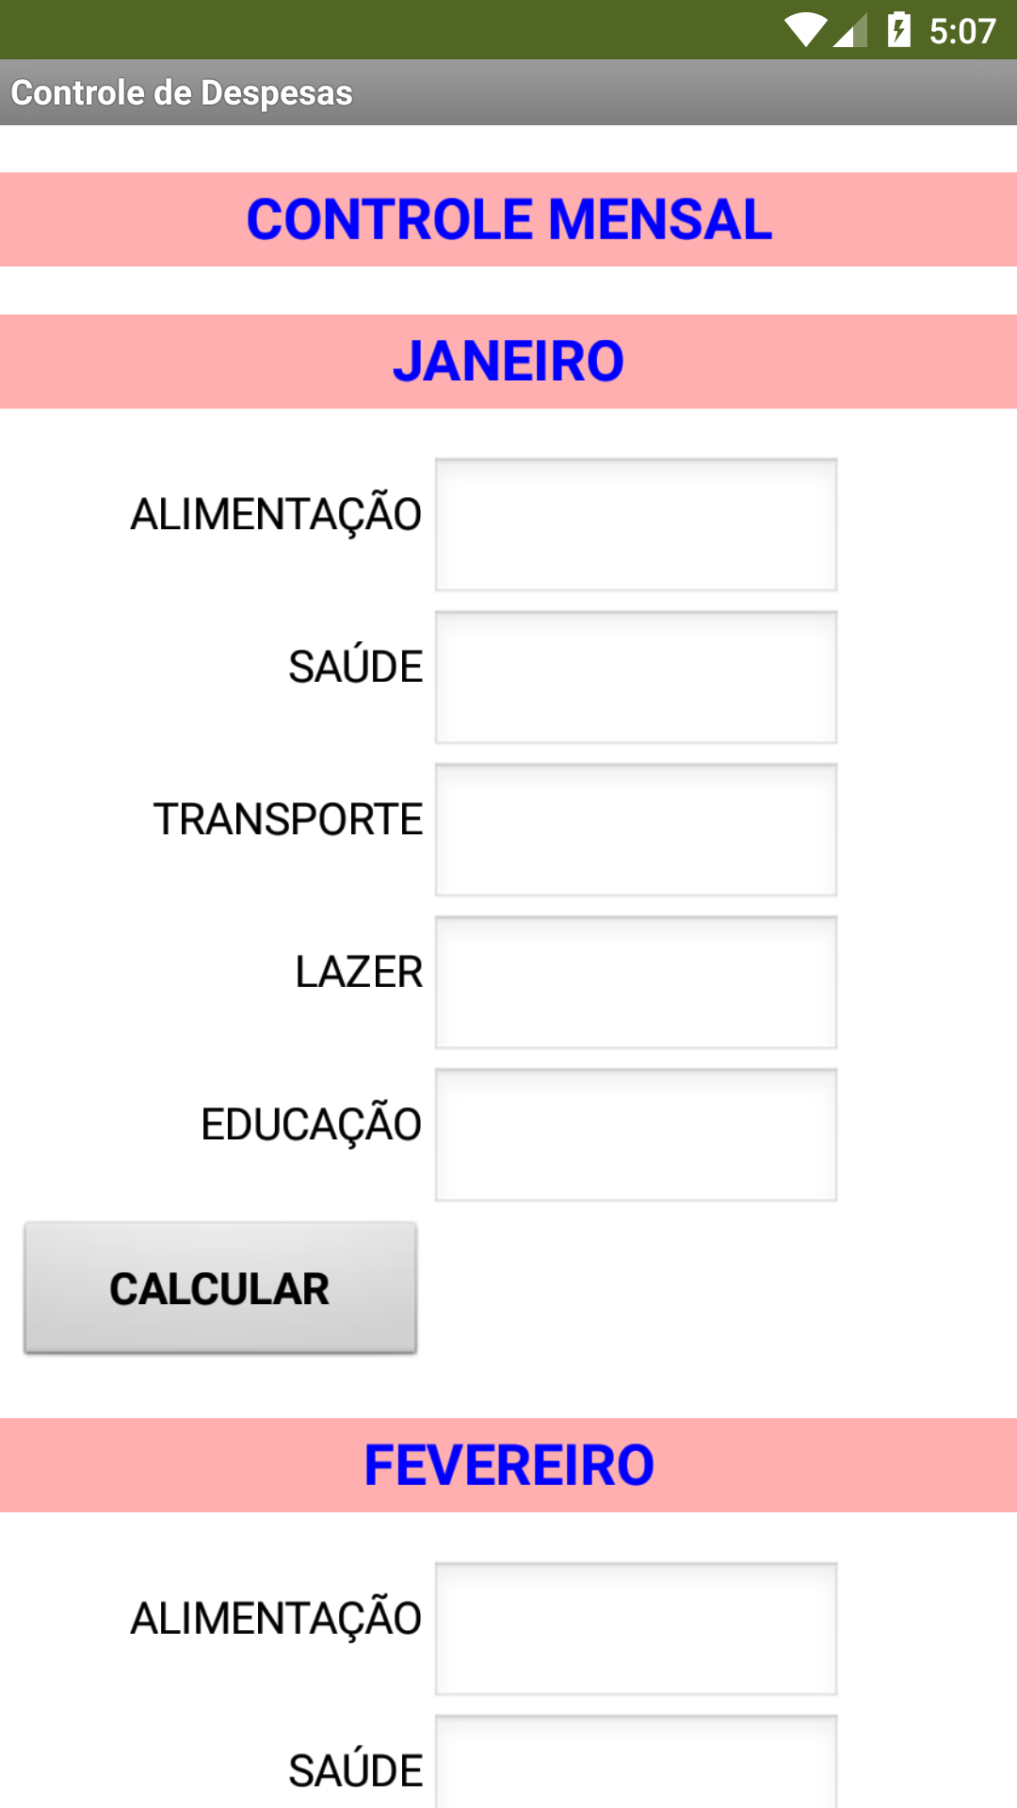The height and width of the screenshot is (1808, 1017).
Task: Tap the Janeiro ALIMENTAÇÃO label
Action: pyautogui.click(x=276, y=515)
